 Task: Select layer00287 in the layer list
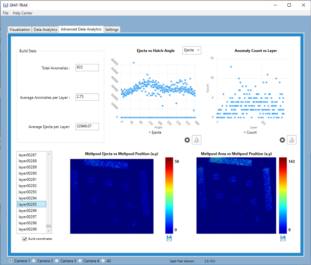pyautogui.click(x=32, y=155)
